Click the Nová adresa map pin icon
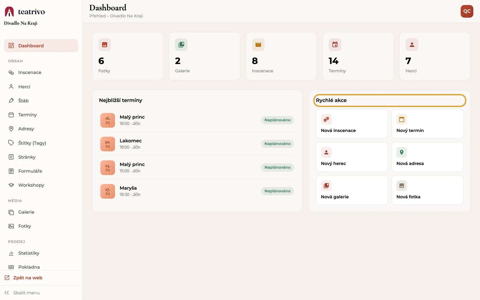This screenshot has height=300, width=480. coord(401,152)
